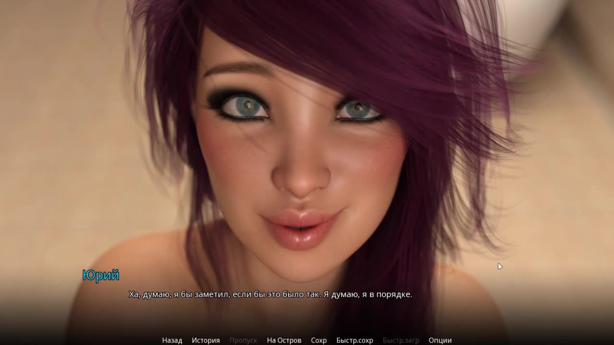This screenshot has height=345, width=614.
Task: Open the История dialogue history
Action: coord(206,340)
